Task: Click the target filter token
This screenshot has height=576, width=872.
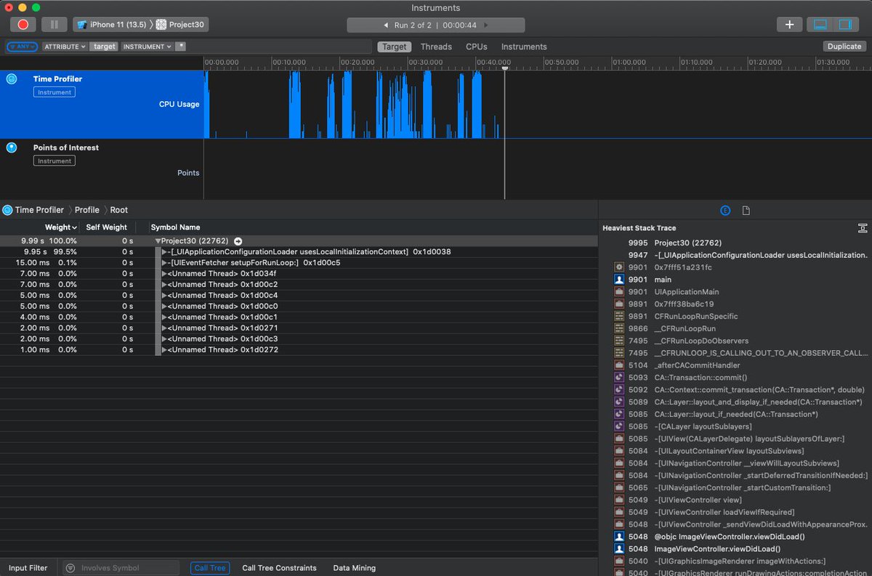Action: click(105, 46)
